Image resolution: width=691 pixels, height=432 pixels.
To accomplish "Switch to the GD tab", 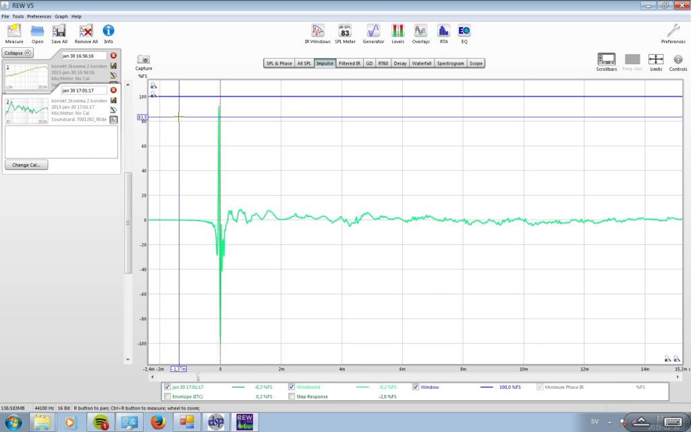I will click(369, 63).
